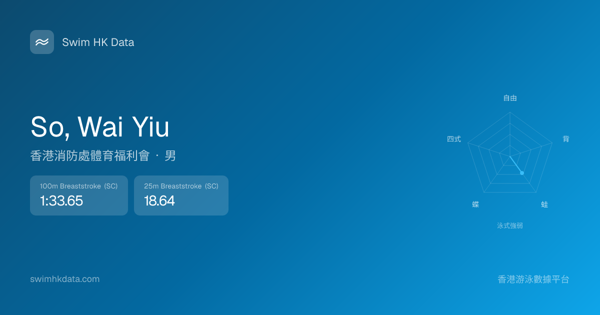
Task: Open the swimhkdata.com link
Action: click(x=65, y=279)
